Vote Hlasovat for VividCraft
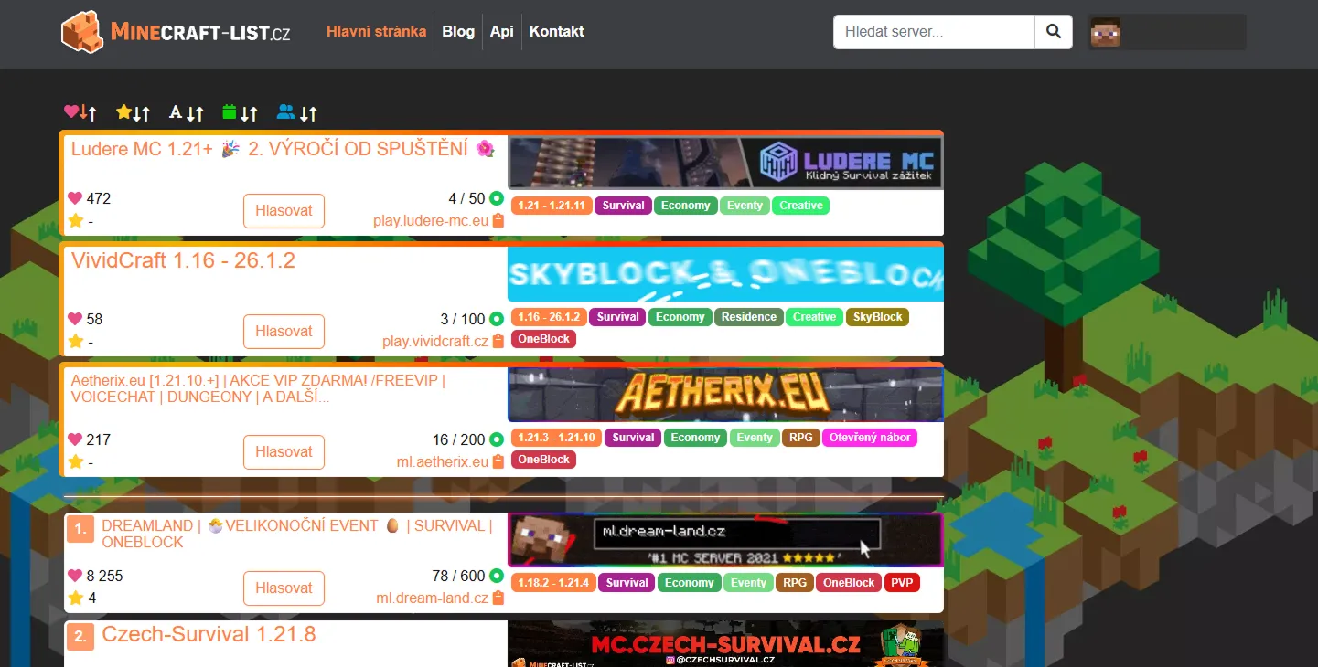 [x=284, y=331]
